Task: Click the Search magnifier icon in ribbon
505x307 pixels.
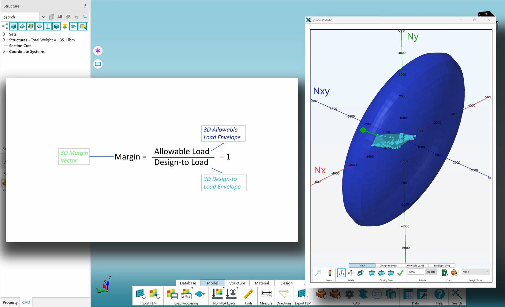Action: pyautogui.click(x=457, y=294)
